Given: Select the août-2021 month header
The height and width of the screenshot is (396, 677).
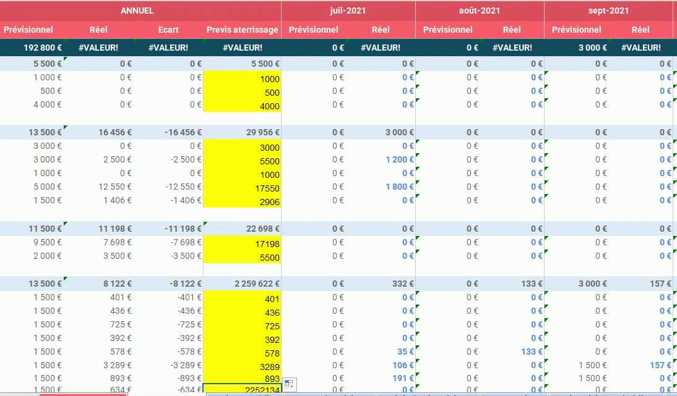Looking at the screenshot, I should click(480, 11).
